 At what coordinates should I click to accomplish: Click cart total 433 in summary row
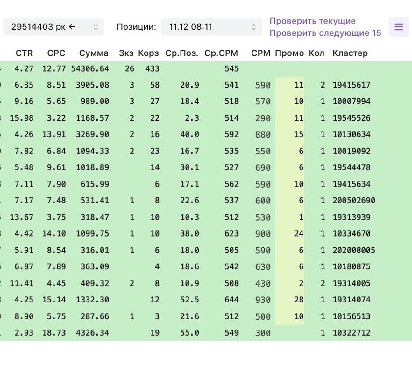pyautogui.click(x=152, y=69)
